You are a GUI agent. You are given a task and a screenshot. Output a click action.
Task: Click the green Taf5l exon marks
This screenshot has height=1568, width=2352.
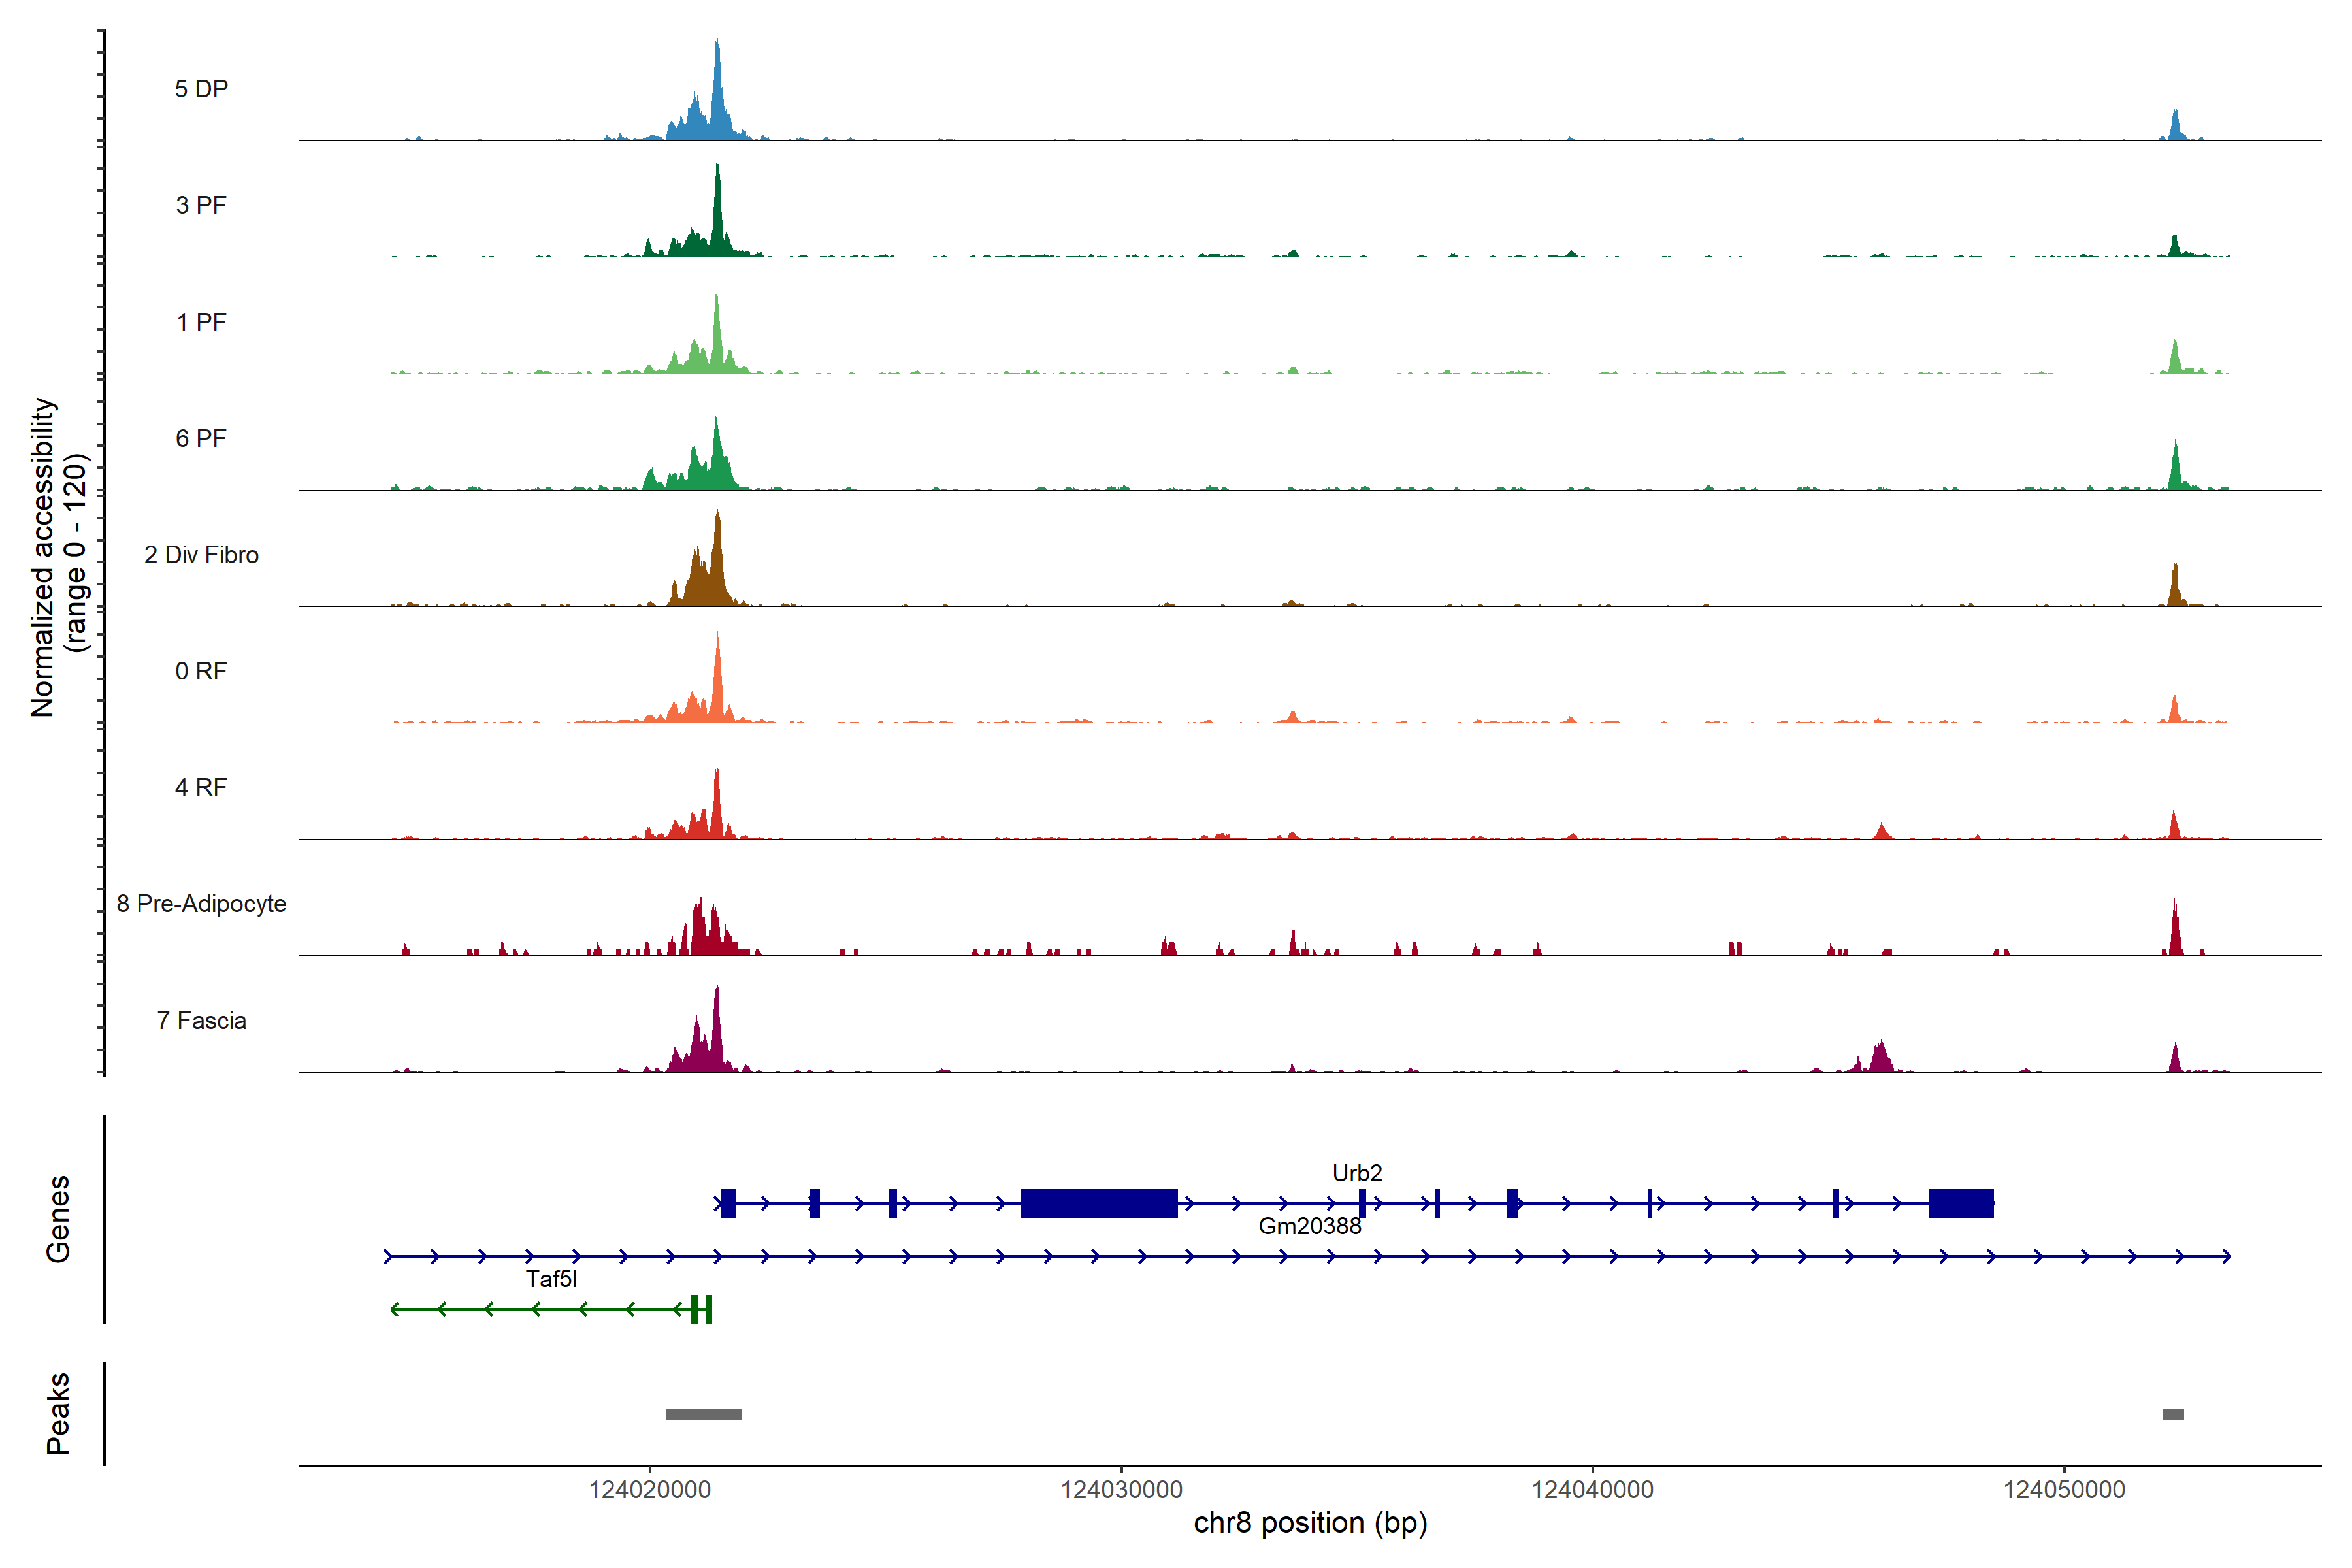702,1309
